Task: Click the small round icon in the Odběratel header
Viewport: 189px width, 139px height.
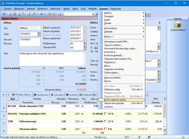Action: click(160, 23)
